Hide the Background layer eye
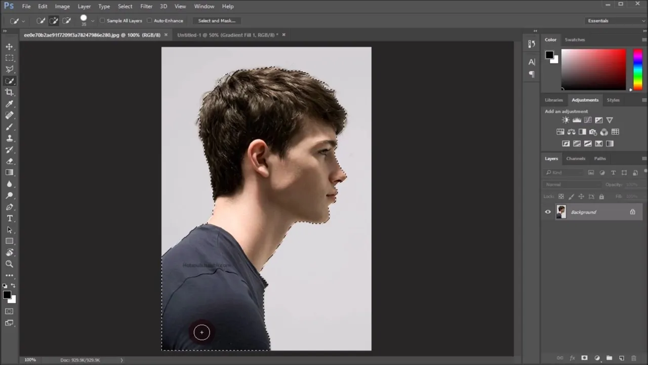This screenshot has width=648, height=365. pyautogui.click(x=548, y=212)
